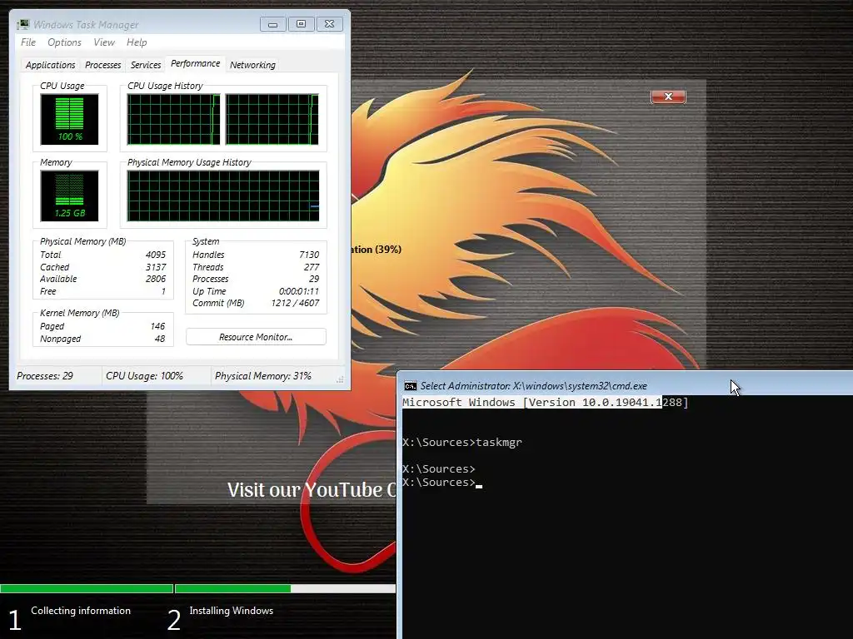Click the Collecting information step label
The height and width of the screenshot is (639, 853).
[x=81, y=611]
